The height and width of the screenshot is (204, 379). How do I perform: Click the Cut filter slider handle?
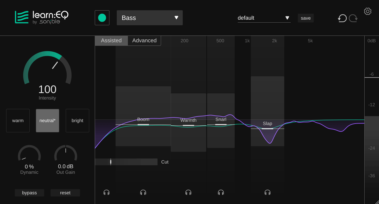(x=111, y=162)
